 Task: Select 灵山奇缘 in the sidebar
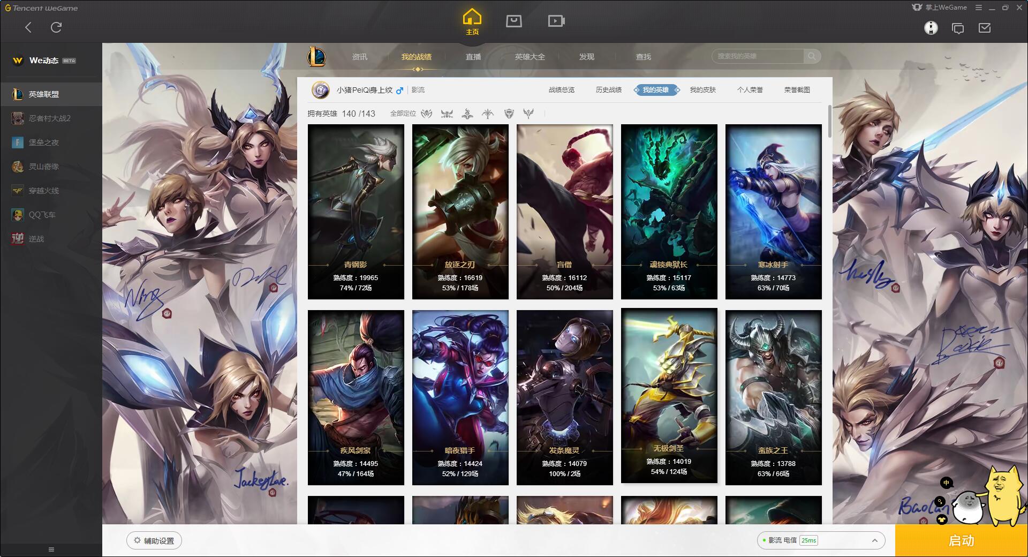[x=51, y=167]
